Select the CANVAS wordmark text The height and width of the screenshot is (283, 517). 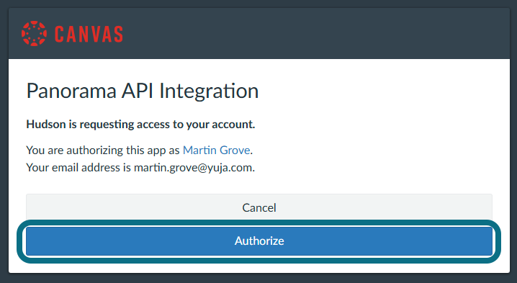pos(89,34)
